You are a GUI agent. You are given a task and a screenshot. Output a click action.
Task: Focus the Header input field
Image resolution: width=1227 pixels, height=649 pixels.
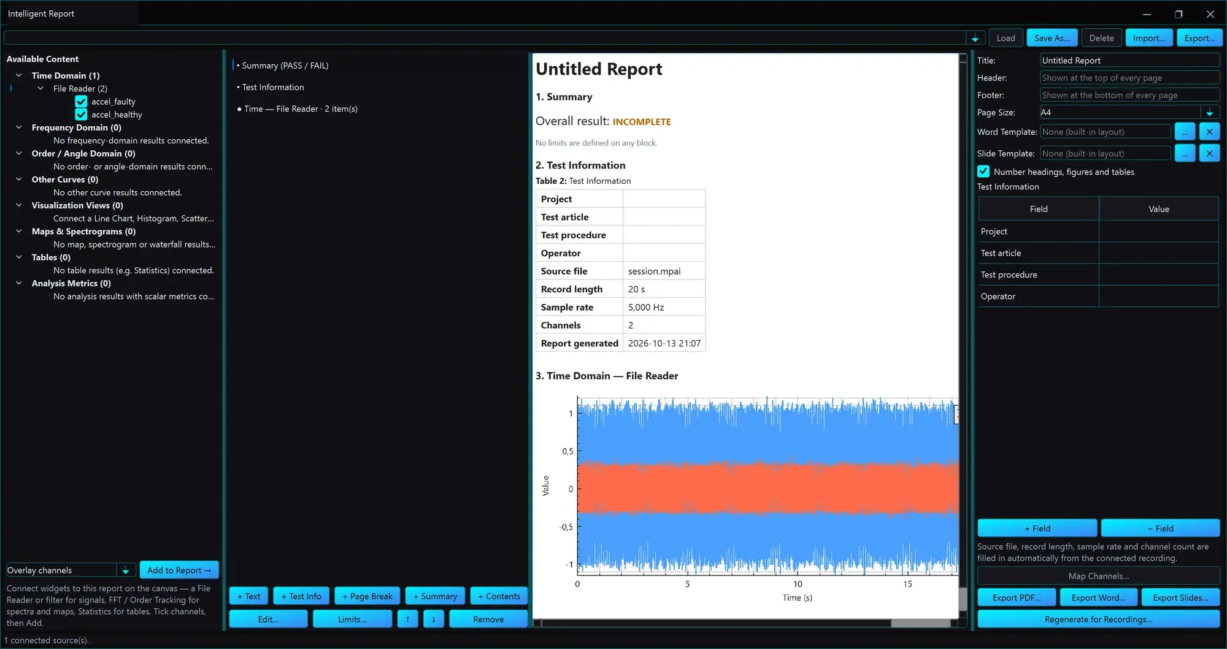[x=1129, y=78]
